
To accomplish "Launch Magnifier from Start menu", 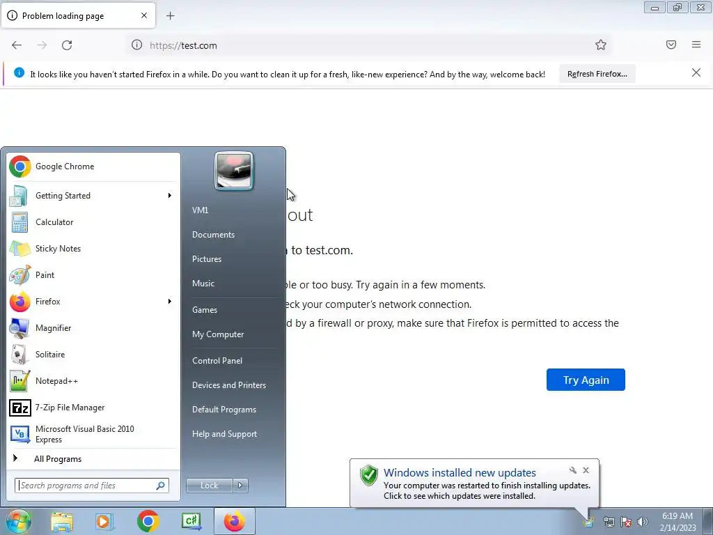I will (94, 327).
